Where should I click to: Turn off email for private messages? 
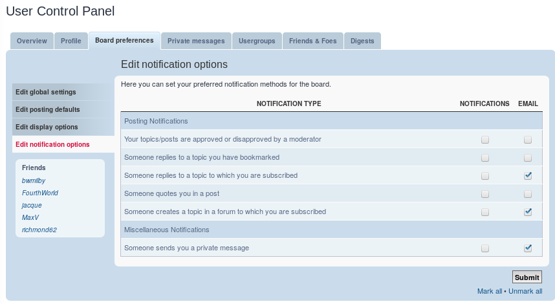528,248
